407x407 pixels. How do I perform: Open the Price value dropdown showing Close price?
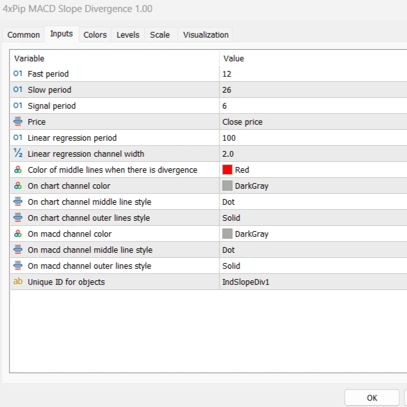[312, 122]
